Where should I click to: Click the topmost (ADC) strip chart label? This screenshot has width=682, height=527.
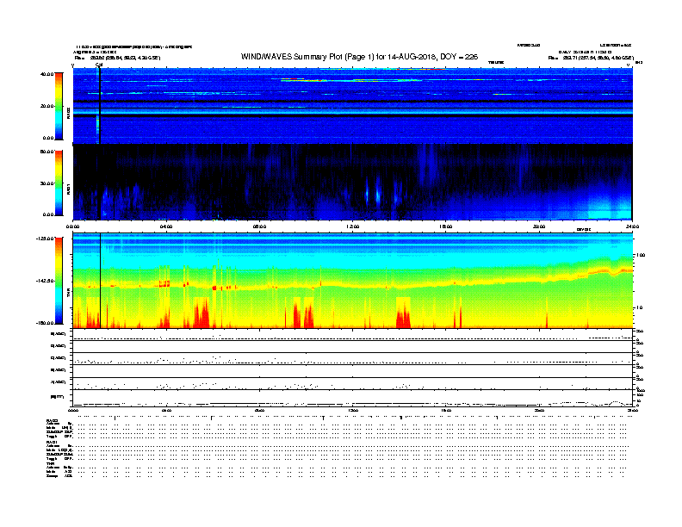(x=59, y=334)
